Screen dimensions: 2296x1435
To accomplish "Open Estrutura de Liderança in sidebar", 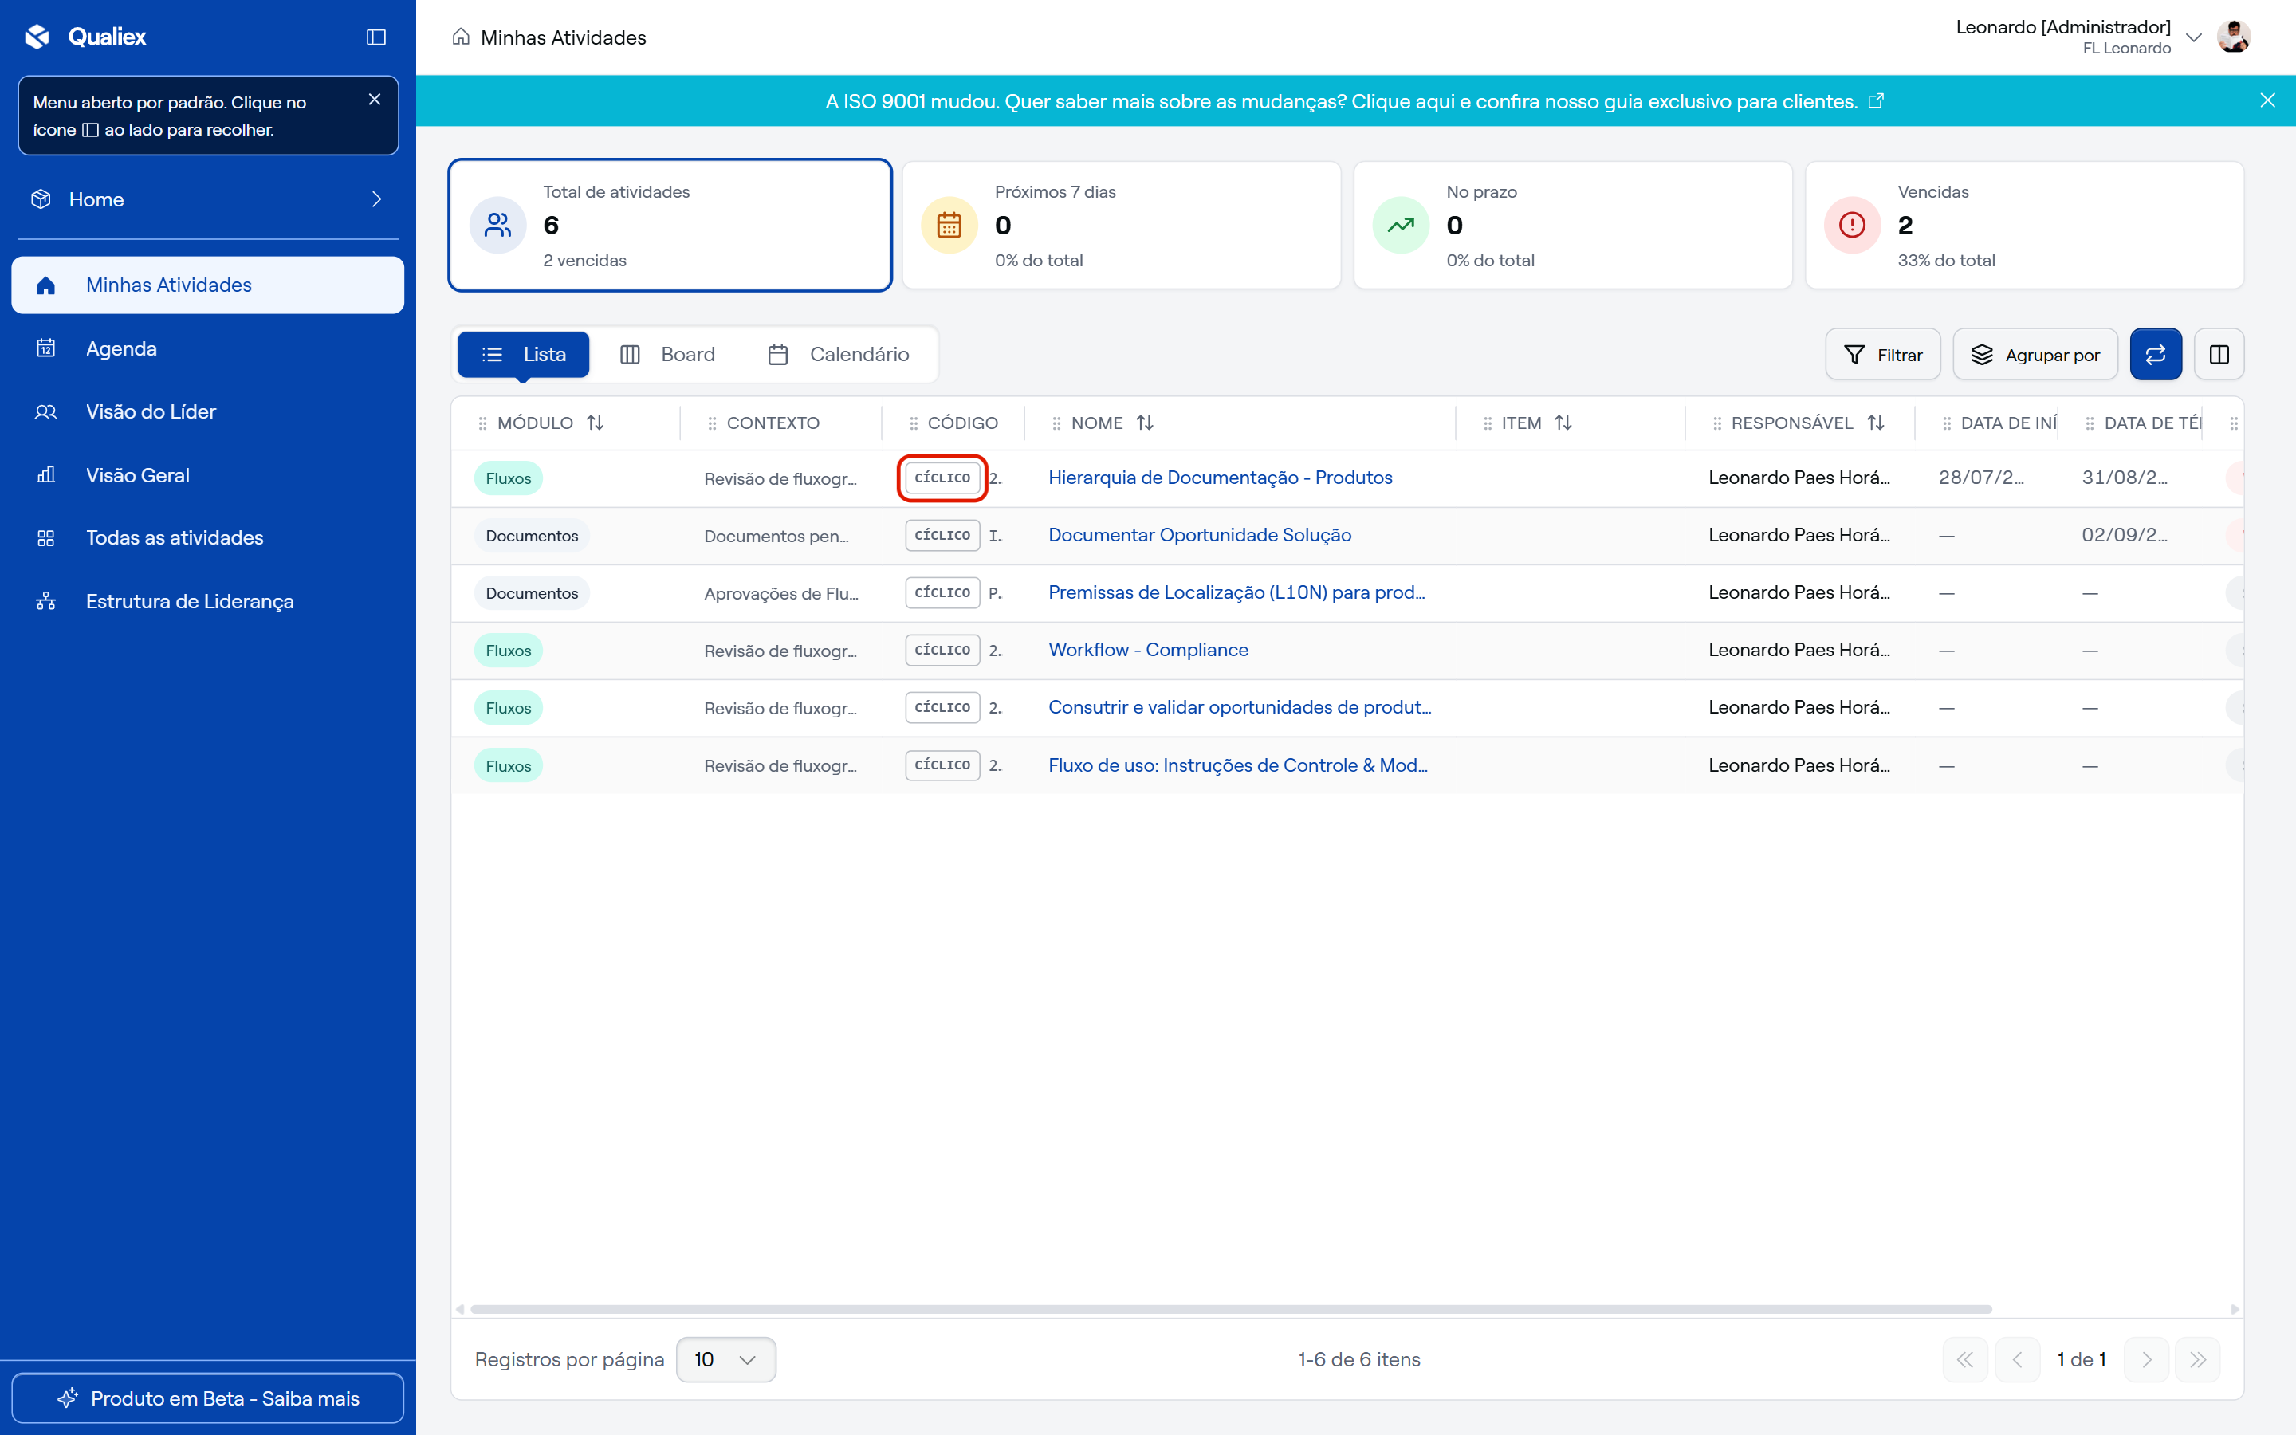I will pos(208,602).
